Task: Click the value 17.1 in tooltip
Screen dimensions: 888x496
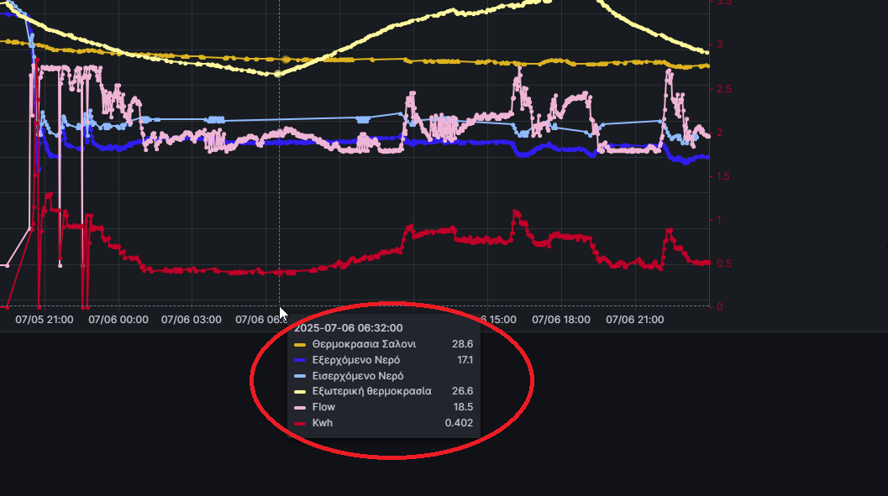Action: point(465,360)
